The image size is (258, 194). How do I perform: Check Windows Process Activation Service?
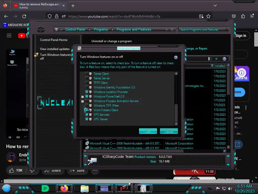pyautogui.click(x=87, y=101)
